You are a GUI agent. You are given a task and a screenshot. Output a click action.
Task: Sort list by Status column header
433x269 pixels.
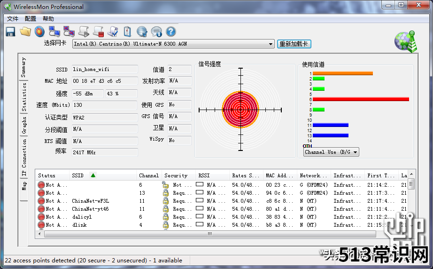pyautogui.click(x=52, y=175)
